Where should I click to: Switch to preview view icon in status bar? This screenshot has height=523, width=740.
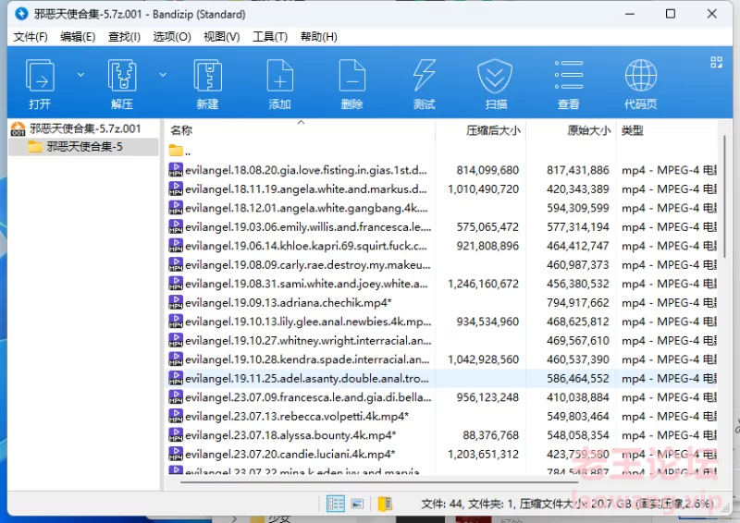coord(357,504)
